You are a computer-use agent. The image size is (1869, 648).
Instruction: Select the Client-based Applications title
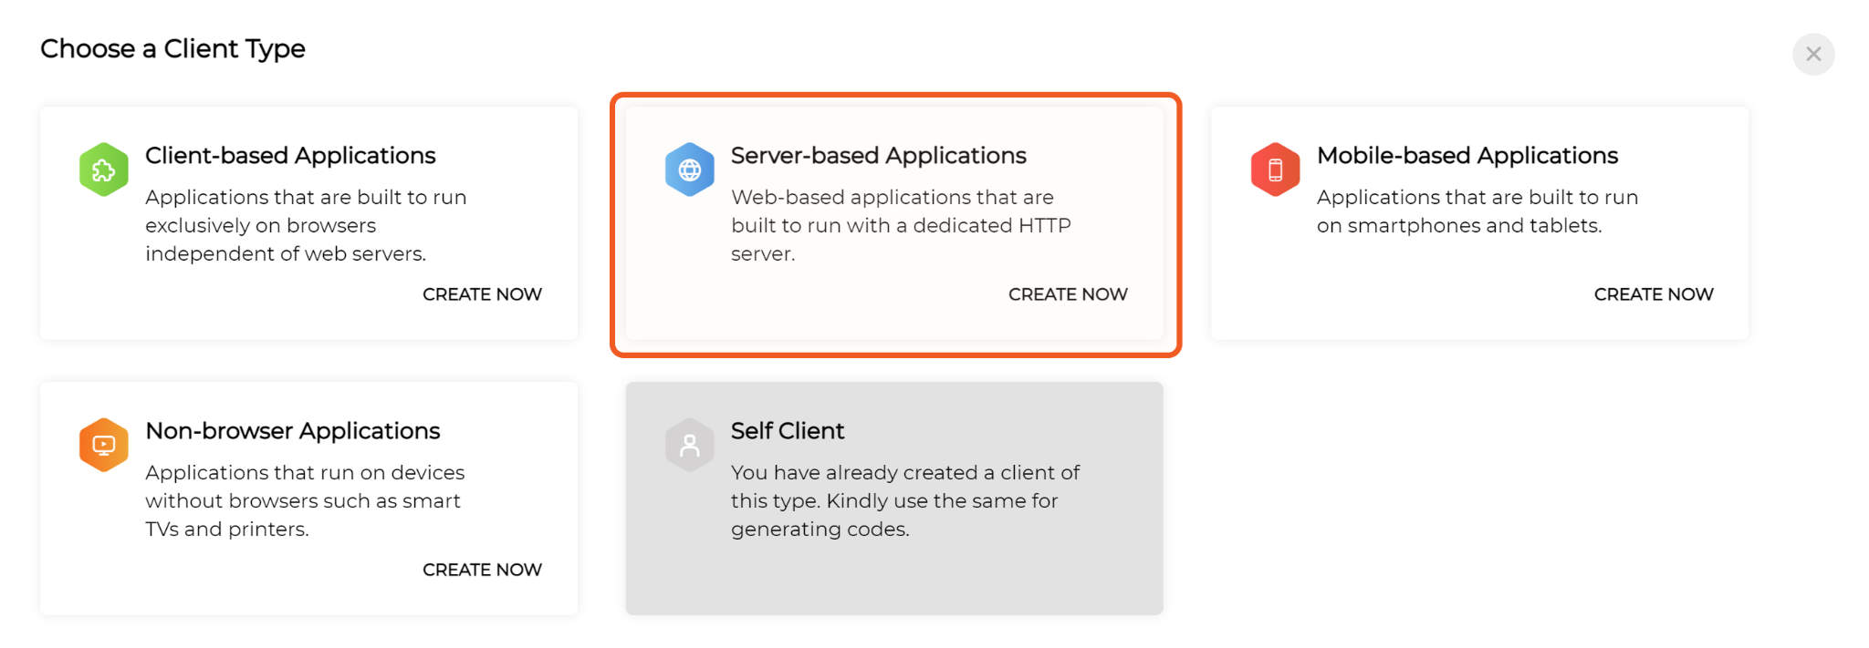[290, 156]
